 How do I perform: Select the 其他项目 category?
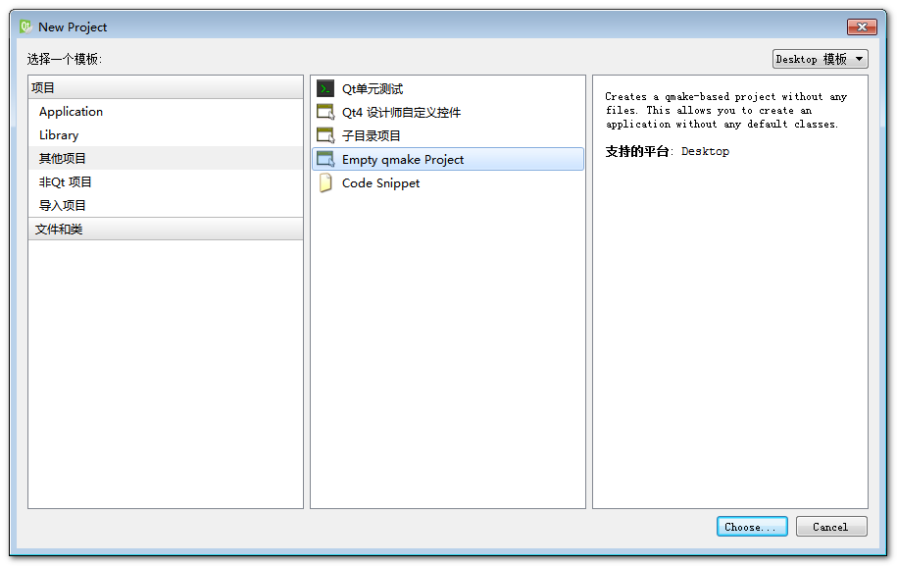[166, 159]
